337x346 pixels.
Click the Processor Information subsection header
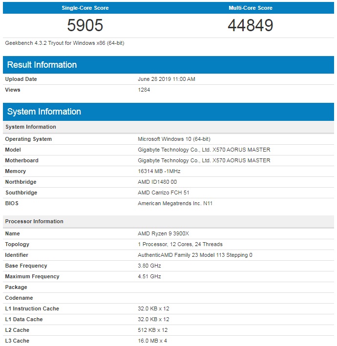tap(168, 221)
